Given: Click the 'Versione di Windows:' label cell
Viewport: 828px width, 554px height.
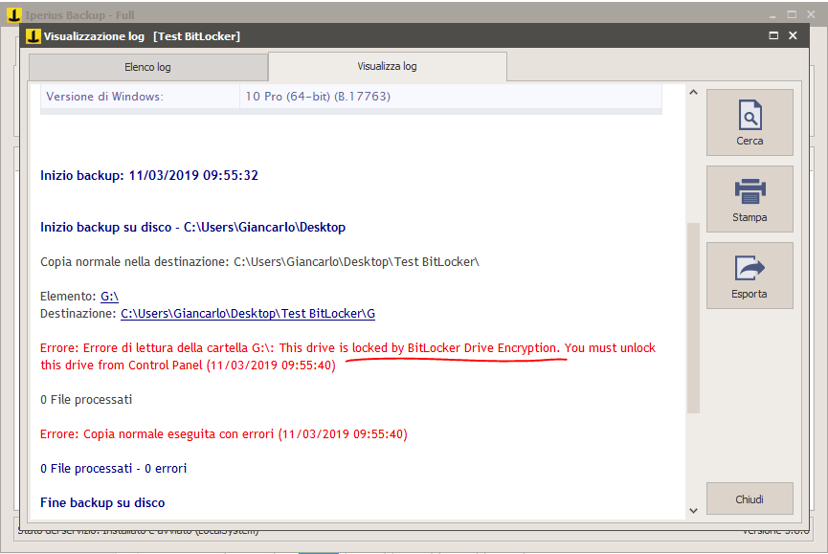Looking at the screenshot, I should click(x=140, y=97).
